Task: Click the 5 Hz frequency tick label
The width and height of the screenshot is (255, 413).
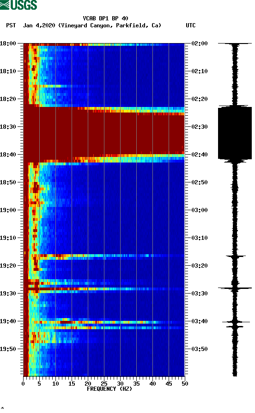Action: click(x=39, y=384)
